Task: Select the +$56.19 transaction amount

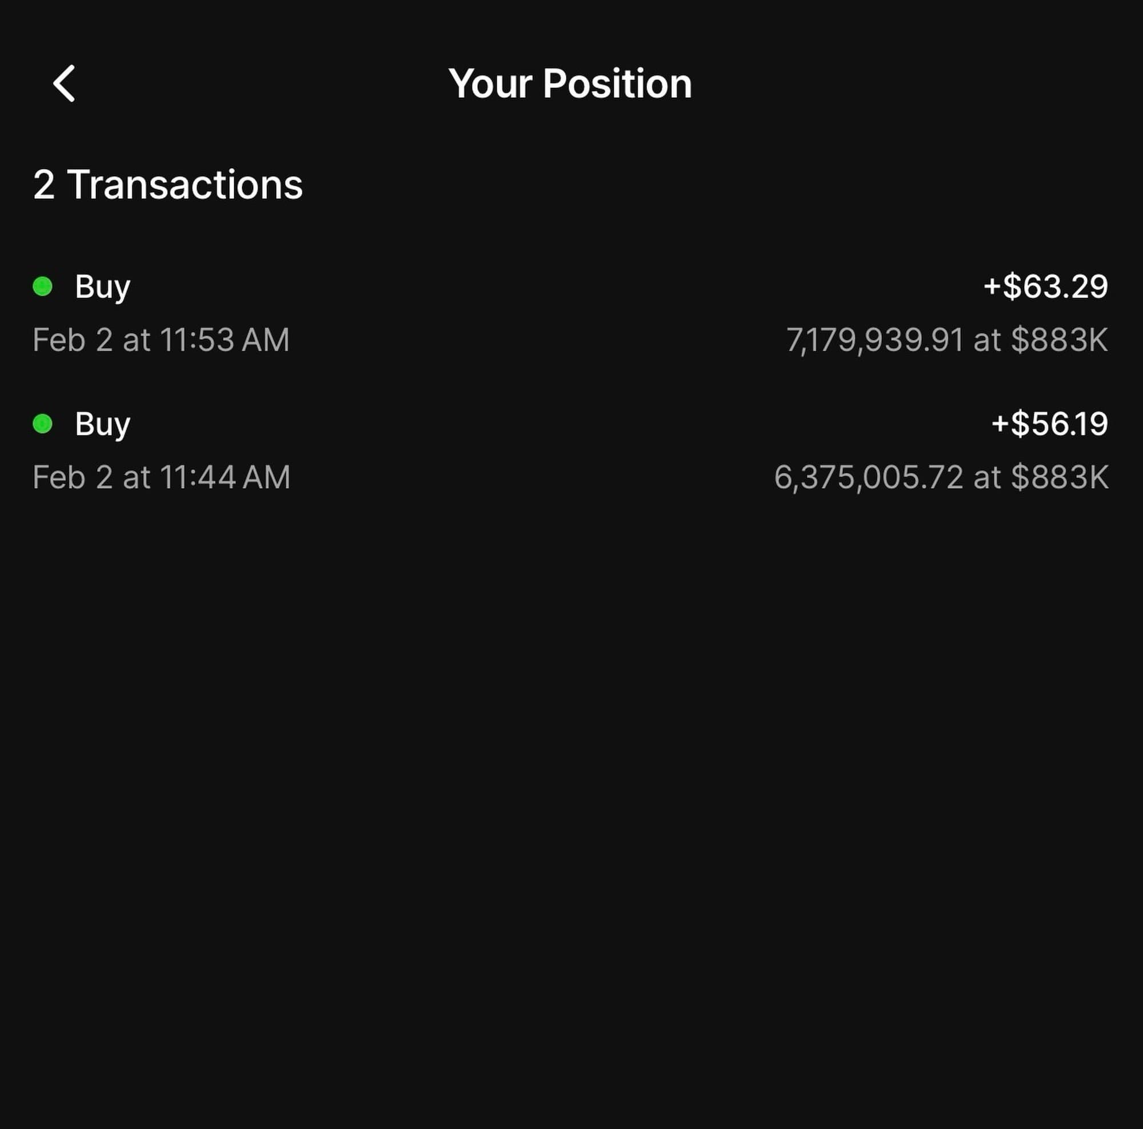Action: pos(1049,424)
